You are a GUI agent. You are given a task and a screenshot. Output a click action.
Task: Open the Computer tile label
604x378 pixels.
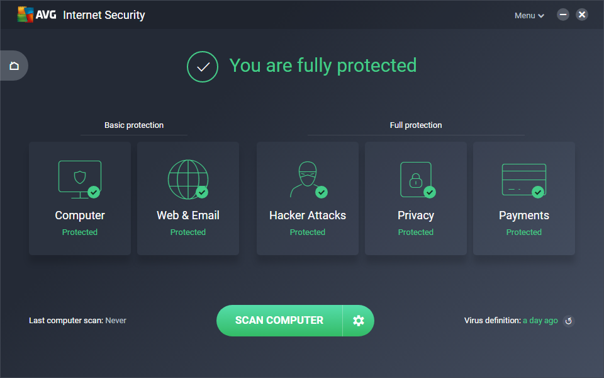click(80, 215)
